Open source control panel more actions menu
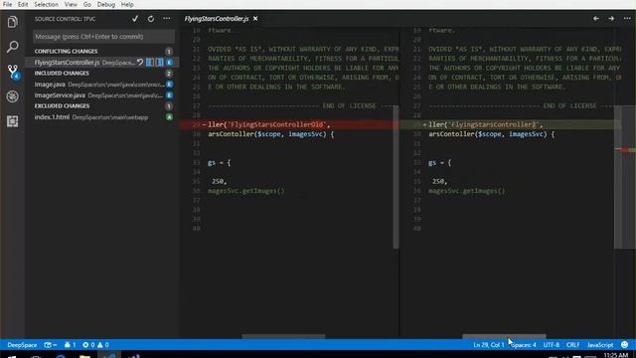This screenshot has width=636, height=358. (x=167, y=19)
